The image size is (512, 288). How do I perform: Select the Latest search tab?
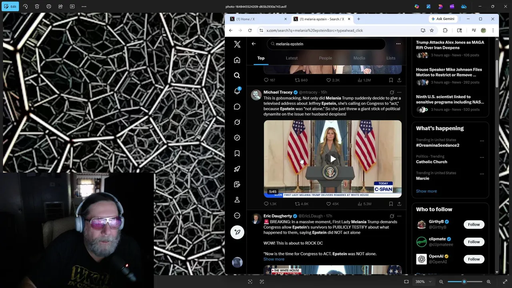pyautogui.click(x=292, y=58)
